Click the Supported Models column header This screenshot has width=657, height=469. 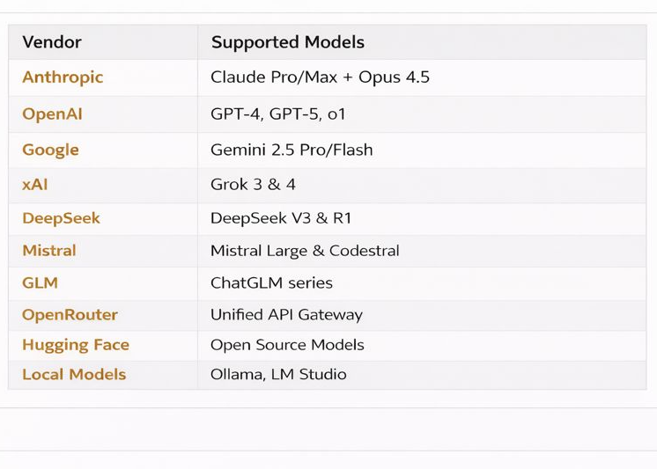click(x=287, y=42)
